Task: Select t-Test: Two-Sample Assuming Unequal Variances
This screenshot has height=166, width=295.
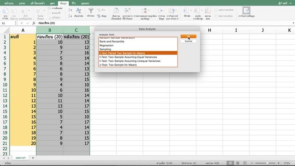Action: pos(138,61)
